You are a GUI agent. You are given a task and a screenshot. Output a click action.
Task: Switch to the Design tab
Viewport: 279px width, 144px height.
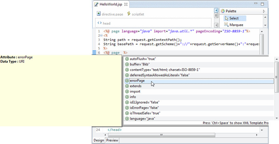tap(98, 141)
